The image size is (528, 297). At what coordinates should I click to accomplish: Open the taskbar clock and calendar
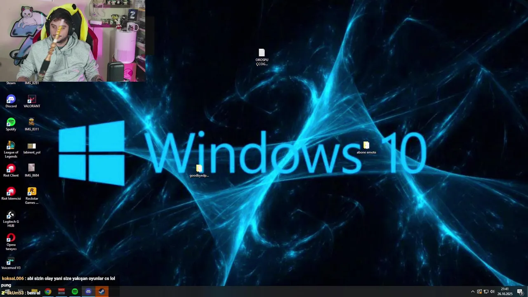tap(505, 292)
